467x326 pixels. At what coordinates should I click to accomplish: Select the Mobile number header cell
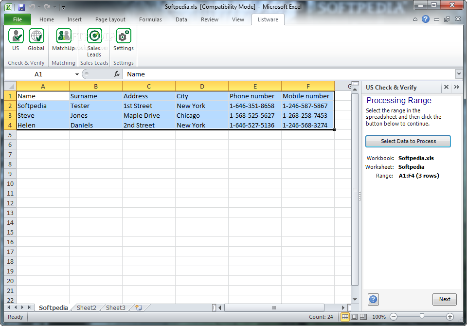307,96
